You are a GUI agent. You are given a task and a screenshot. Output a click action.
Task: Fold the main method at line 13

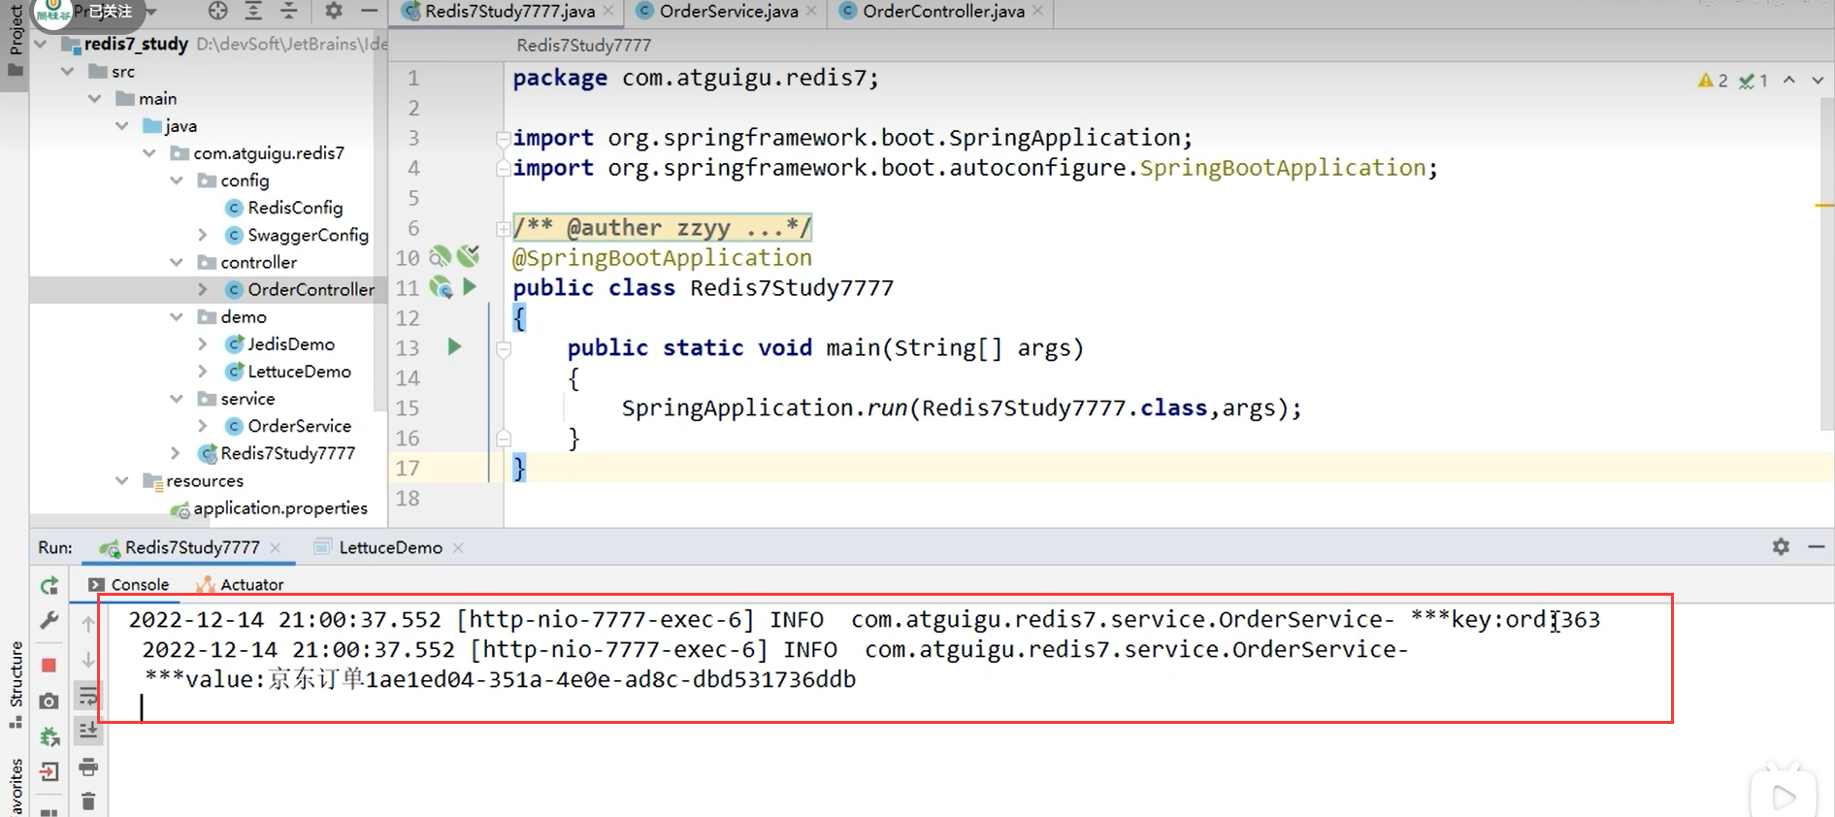coord(504,350)
